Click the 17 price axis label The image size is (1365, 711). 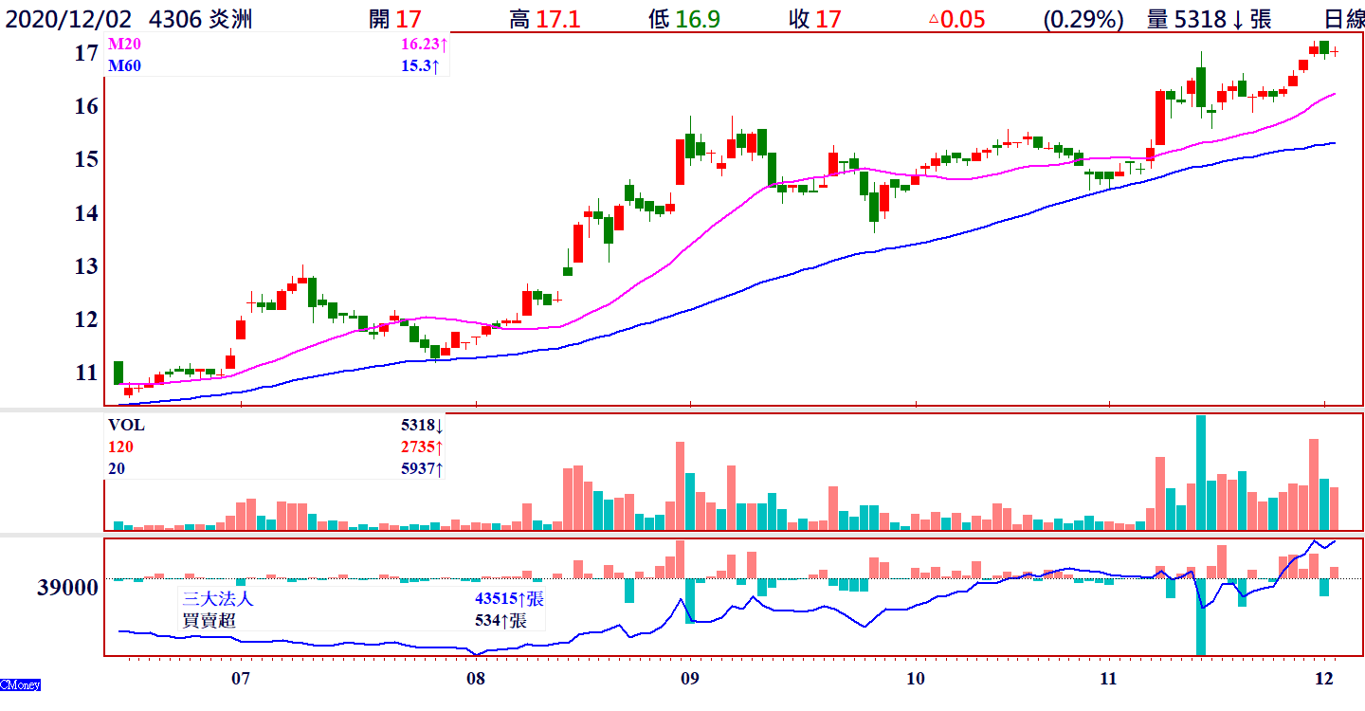[x=86, y=53]
